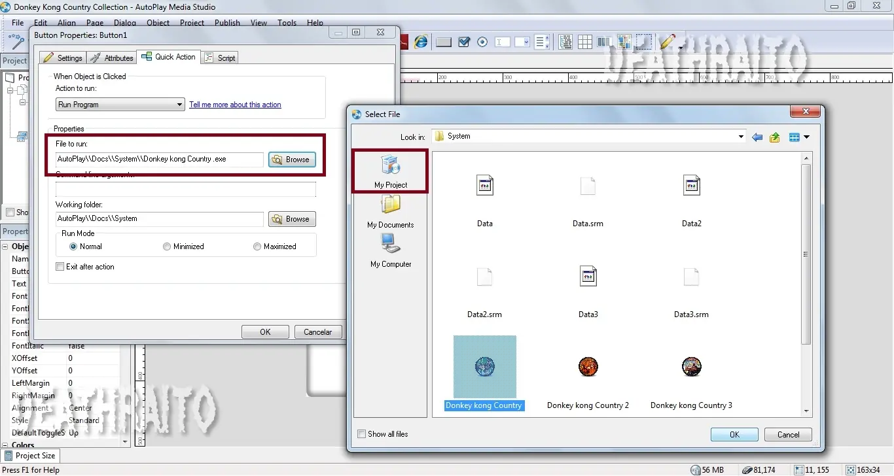Screen dimensions: 894x476
Task: Select the text input object toolbar icon
Action: click(503, 42)
